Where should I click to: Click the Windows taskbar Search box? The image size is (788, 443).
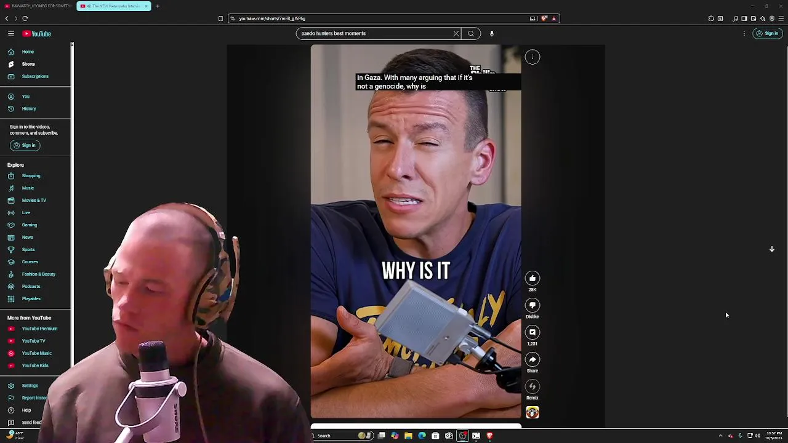point(342,436)
